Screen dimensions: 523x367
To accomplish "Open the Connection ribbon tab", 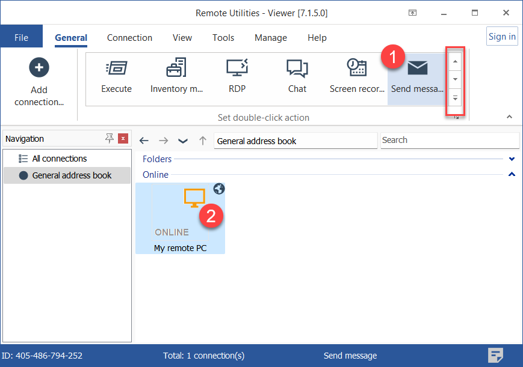I will [129, 37].
